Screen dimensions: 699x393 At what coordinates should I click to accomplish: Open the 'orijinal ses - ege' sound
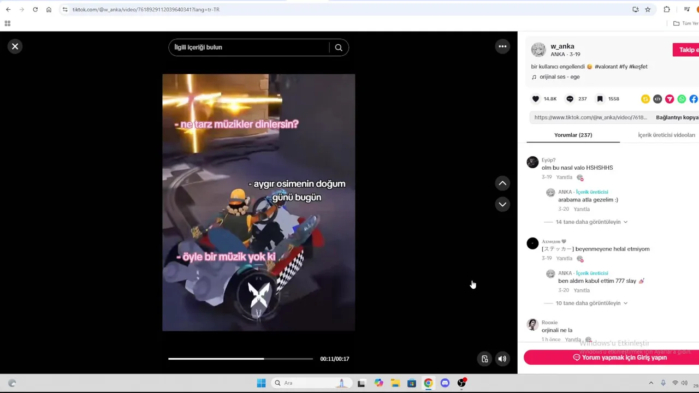click(x=559, y=77)
